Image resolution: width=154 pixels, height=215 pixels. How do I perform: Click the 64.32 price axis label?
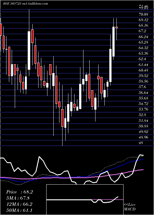(x=144, y=48)
